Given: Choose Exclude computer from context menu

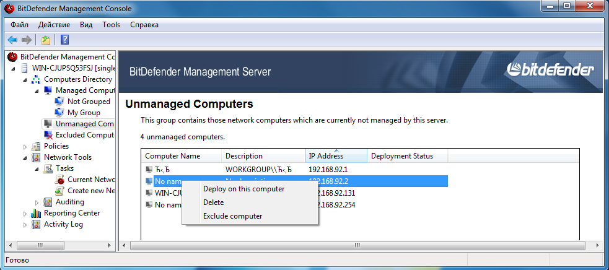Looking at the screenshot, I should 250,216.
